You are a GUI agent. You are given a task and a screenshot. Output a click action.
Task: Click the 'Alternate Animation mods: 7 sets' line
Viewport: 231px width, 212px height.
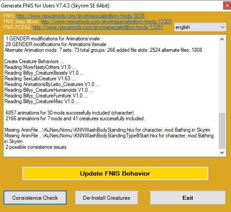pos(103,50)
